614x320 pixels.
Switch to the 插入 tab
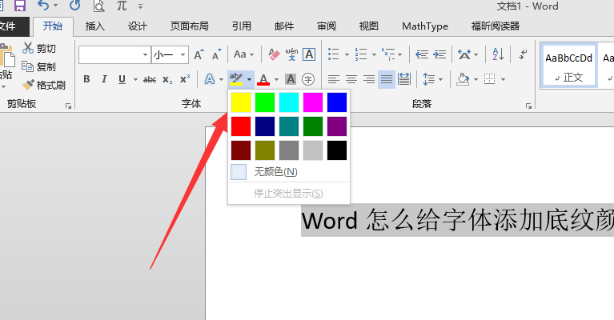[95, 26]
